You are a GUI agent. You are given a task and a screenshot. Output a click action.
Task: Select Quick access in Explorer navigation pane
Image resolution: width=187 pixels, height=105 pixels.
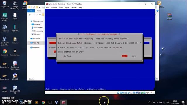(x=37, y=21)
